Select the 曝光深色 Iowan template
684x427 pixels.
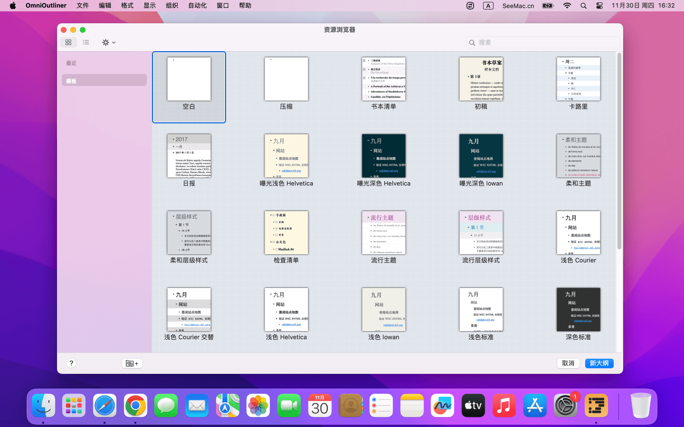pos(481,156)
